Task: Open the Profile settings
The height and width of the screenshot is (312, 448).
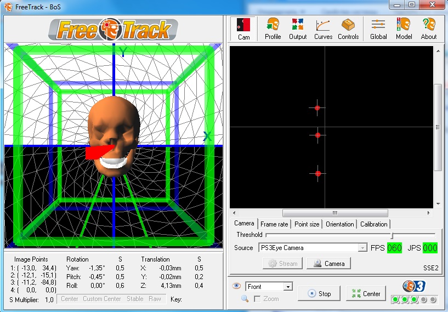Action: point(273,29)
